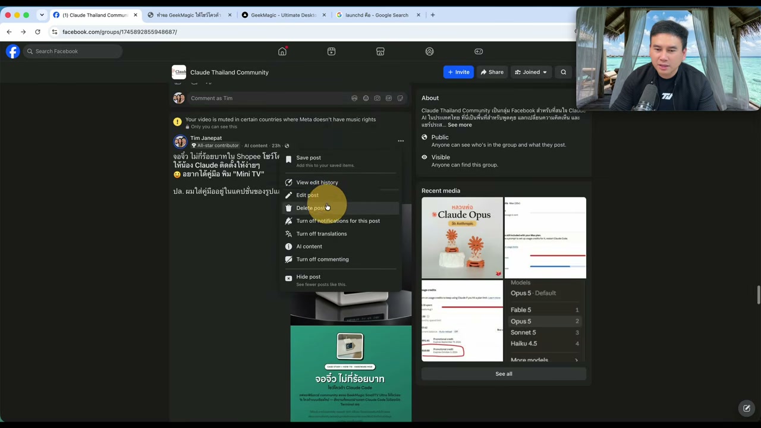Image resolution: width=761 pixels, height=428 pixels.
Task: Click See all under Recent media
Action: coord(504,374)
